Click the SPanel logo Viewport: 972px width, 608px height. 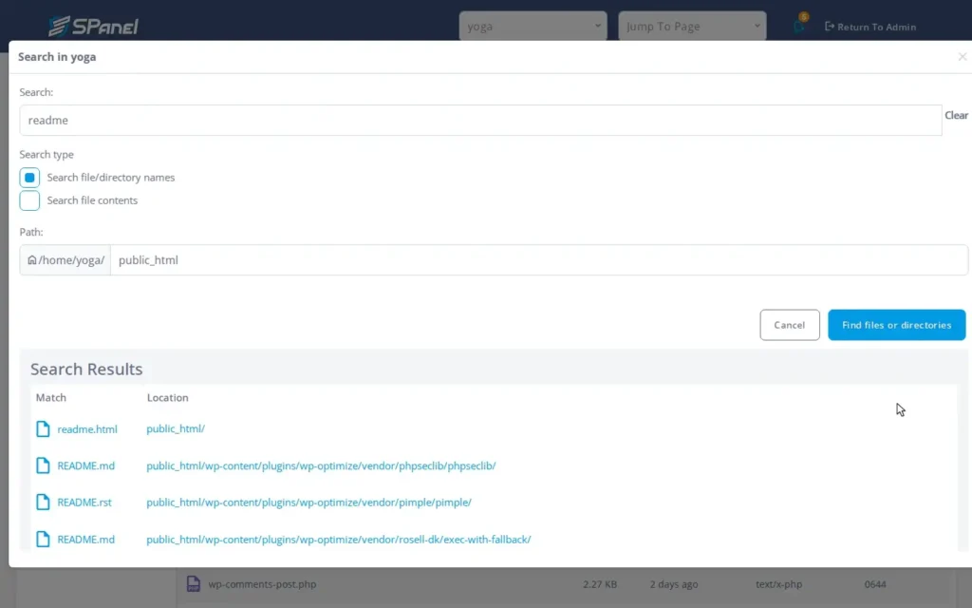pos(94,26)
